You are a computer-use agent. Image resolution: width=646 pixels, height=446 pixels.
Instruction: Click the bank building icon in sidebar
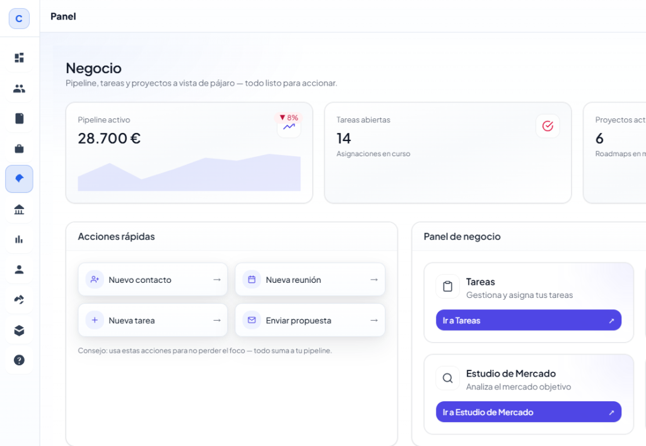[19, 209]
